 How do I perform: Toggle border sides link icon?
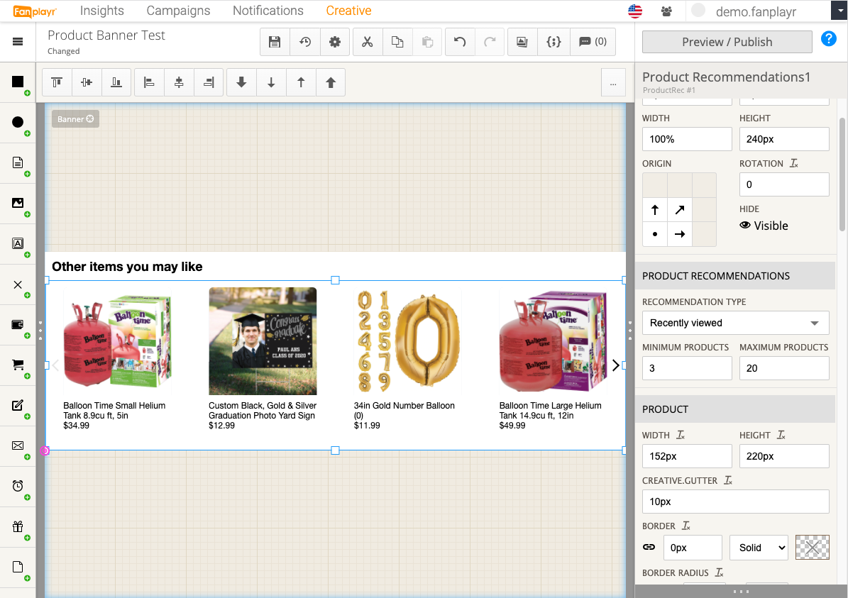coord(649,547)
